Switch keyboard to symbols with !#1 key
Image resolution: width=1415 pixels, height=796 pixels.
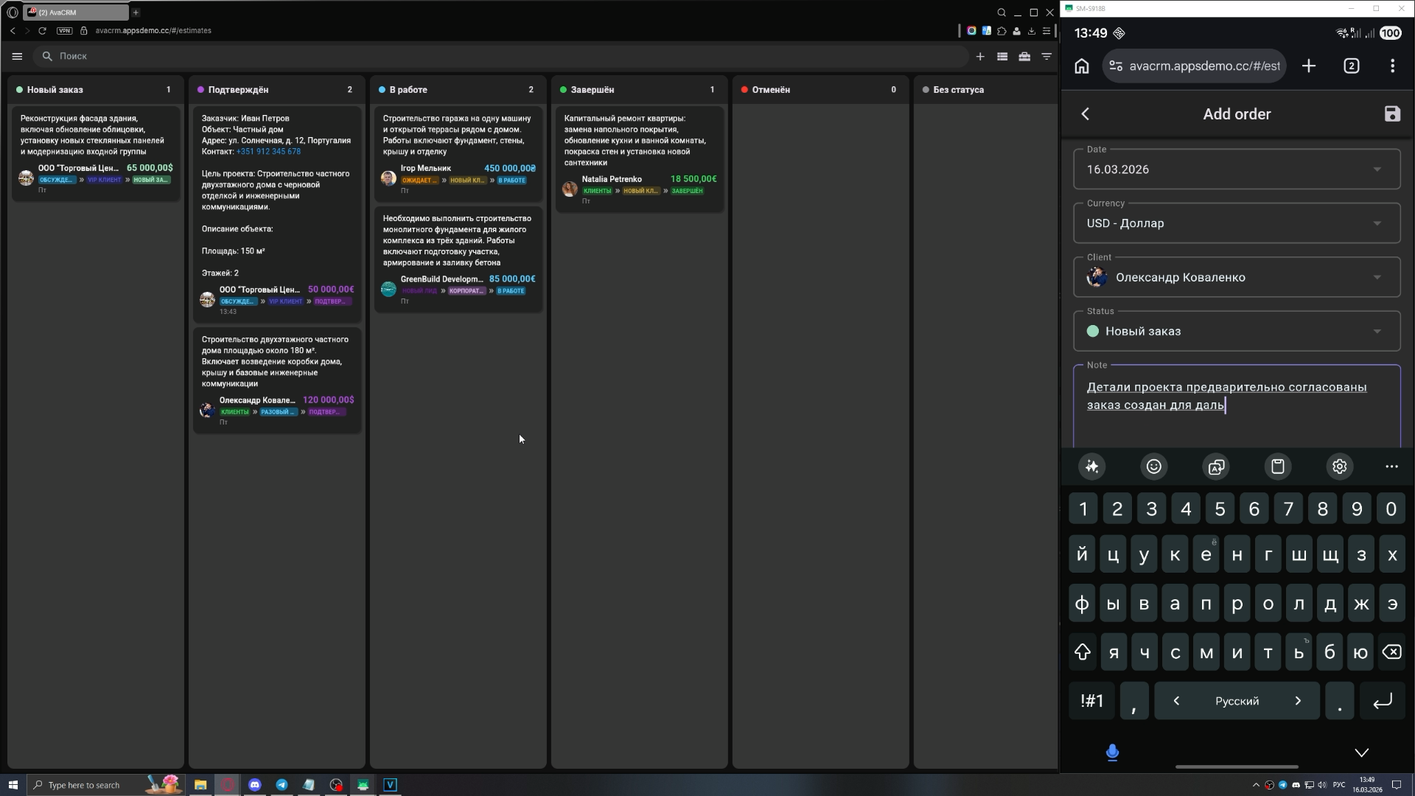click(1091, 701)
